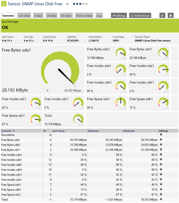Sort table by Maximum column header
The image size is (179, 203).
pos(129,131)
